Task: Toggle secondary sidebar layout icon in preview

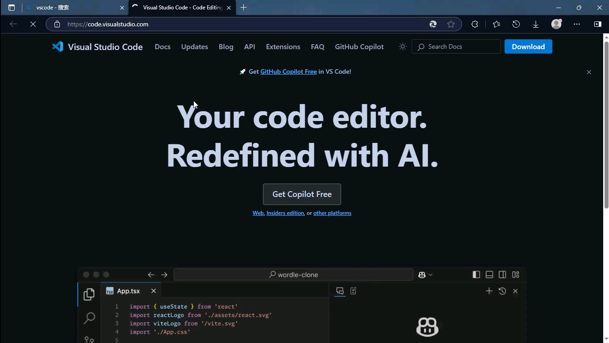Action: [x=502, y=275]
